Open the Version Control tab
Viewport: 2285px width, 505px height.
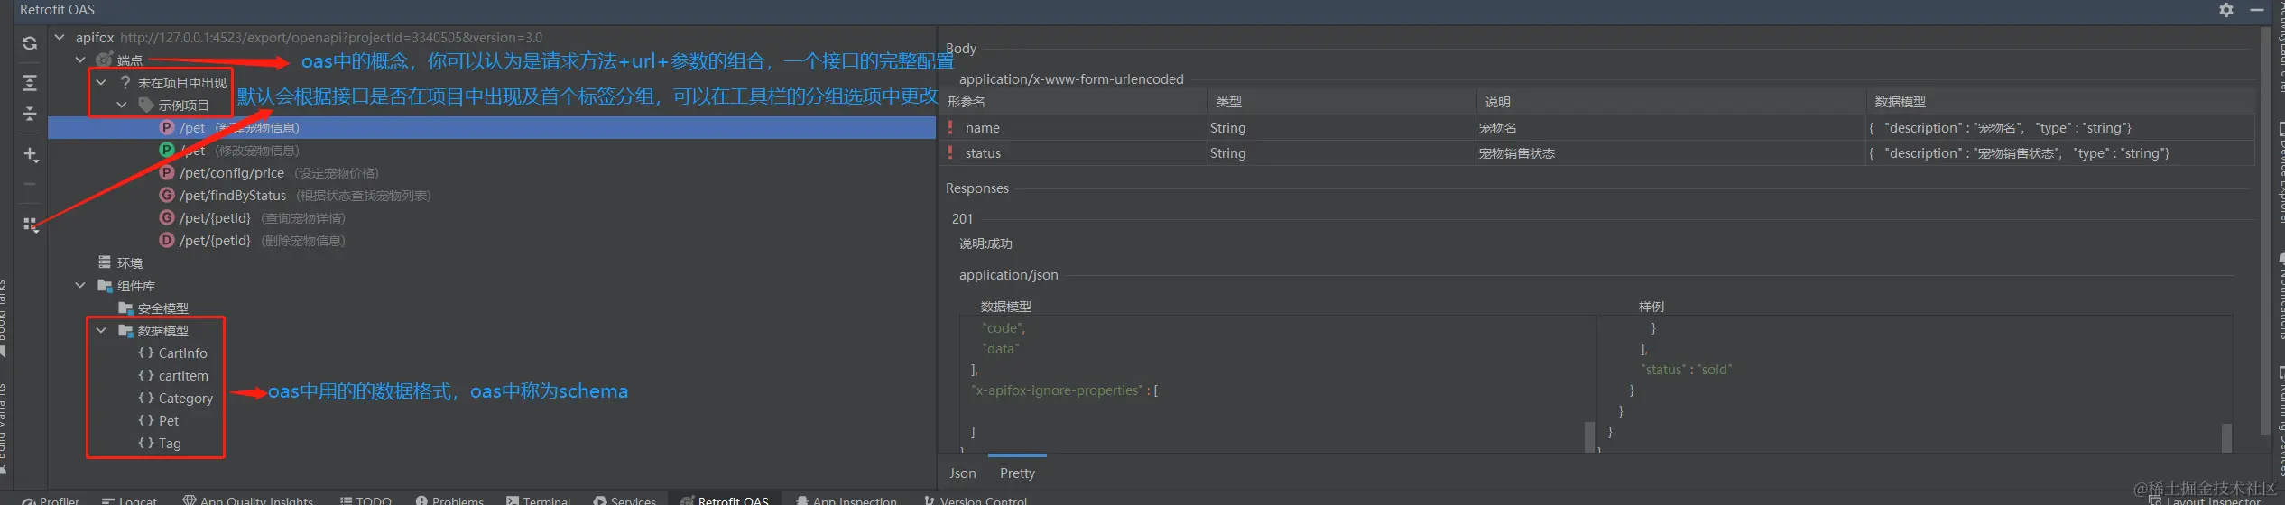pos(975,500)
